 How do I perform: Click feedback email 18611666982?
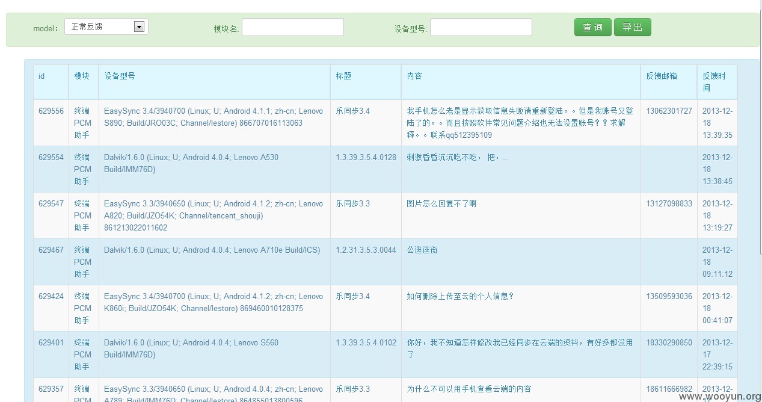point(669,389)
